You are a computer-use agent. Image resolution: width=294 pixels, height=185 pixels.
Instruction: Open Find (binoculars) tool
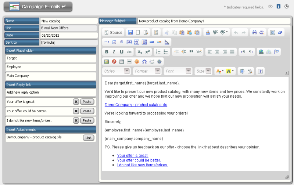254,33
